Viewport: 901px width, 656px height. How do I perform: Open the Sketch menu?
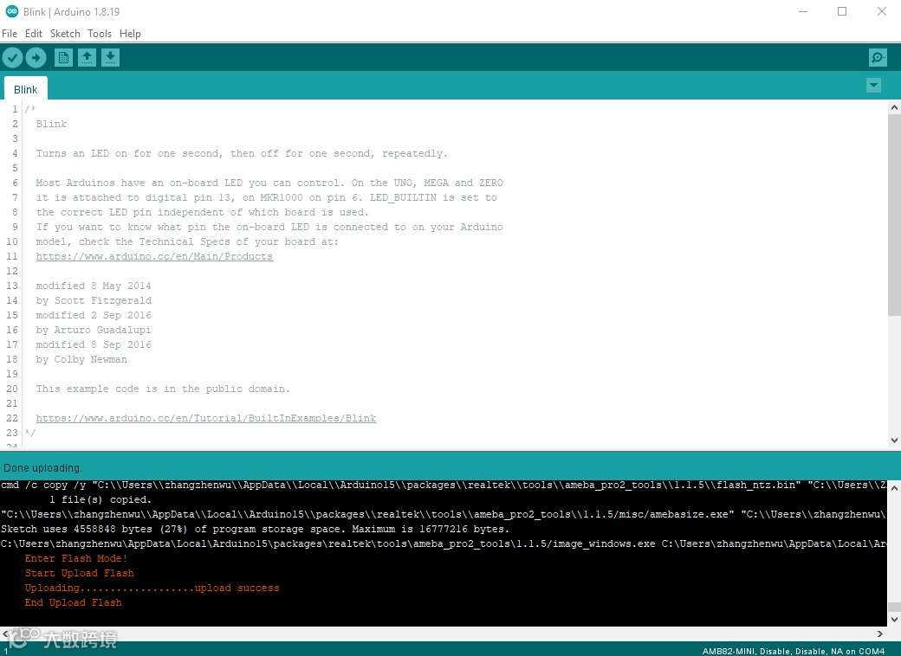pyautogui.click(x=65, y=33)
